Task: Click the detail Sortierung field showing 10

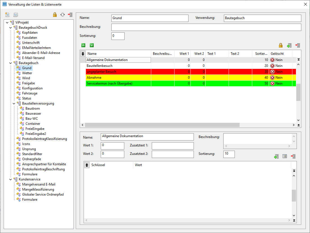Action: point(229,154)
